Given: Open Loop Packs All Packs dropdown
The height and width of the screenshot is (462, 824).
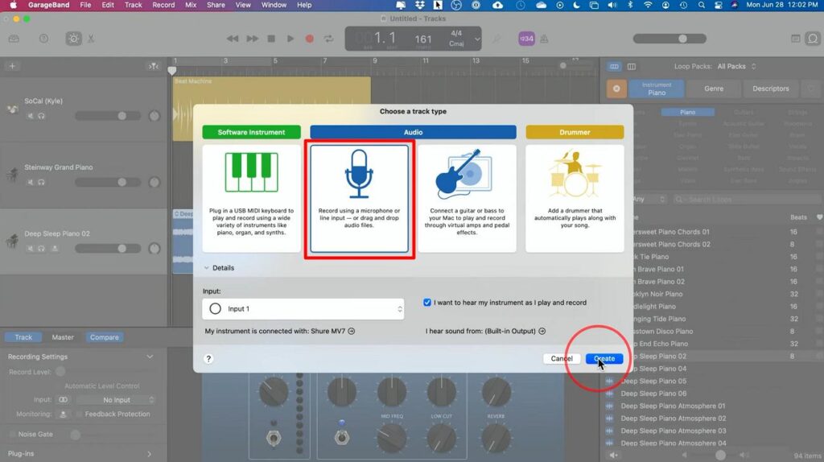Looking at the screenshot, I should 736,66.
